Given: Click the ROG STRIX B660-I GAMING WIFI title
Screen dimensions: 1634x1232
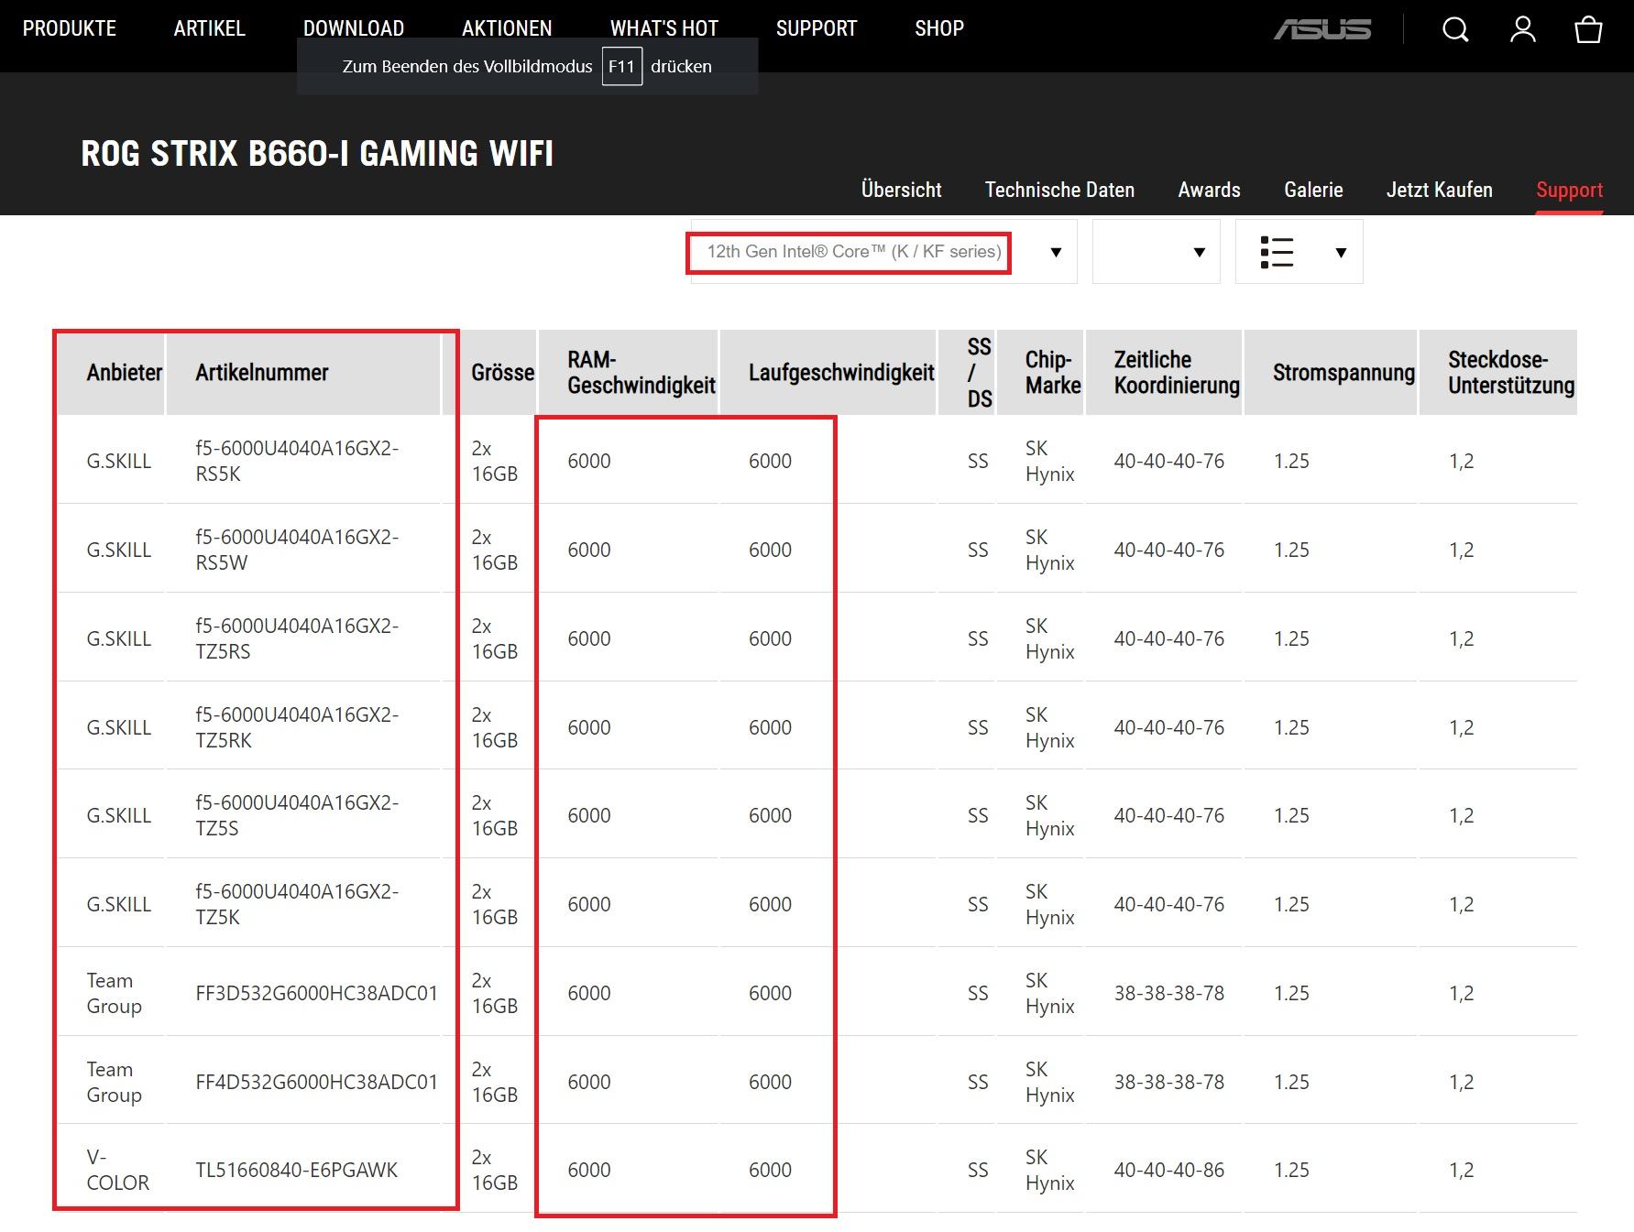Looking at the screenshot, I should (317, 153).
